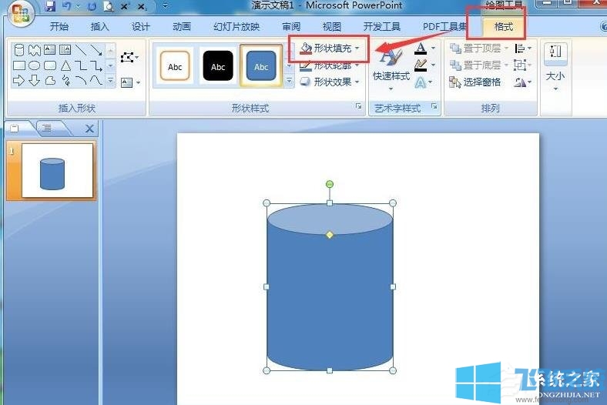This screenshot has width=607, height=405.
Task: Open the Slide Show (幻灯片放映) tab
Action: tap(236, 27)
